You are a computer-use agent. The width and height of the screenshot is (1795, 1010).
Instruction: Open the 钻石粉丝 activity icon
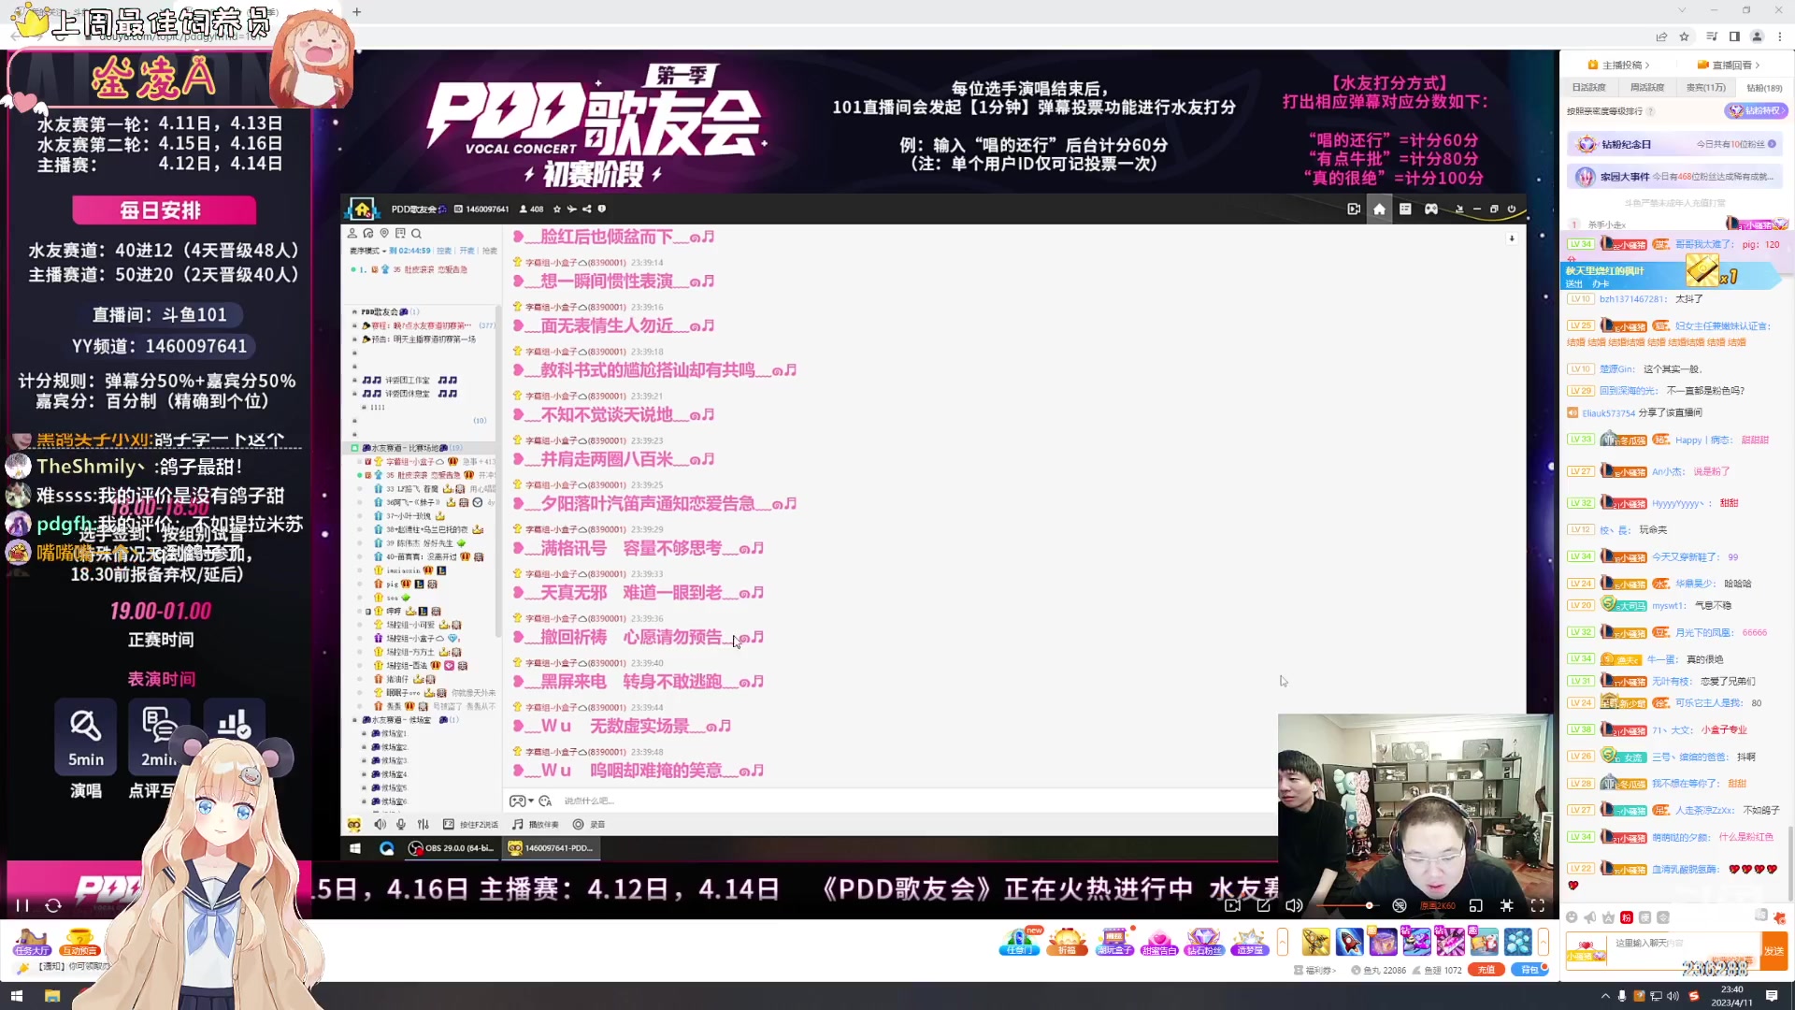click(1204, 942)
